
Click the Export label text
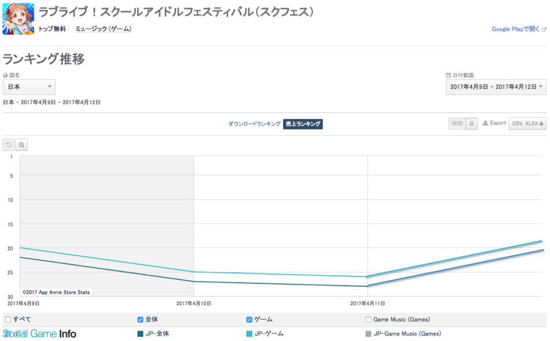coord(498,123)
